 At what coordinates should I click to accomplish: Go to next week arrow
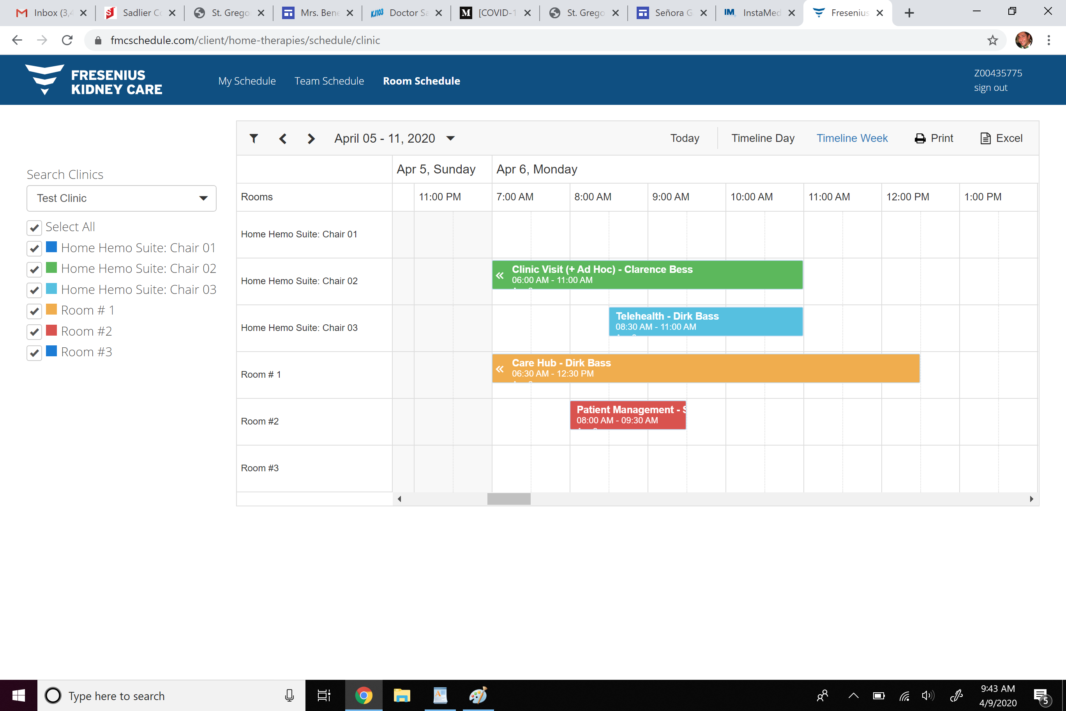tap(311, 138)
